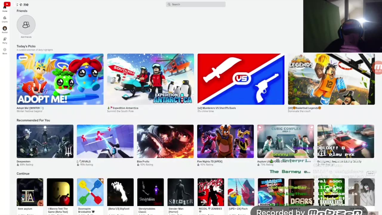Click Murderers VS Sheriffs Duels title
This screenshot has width=382, height=215.
click(217, 108)
